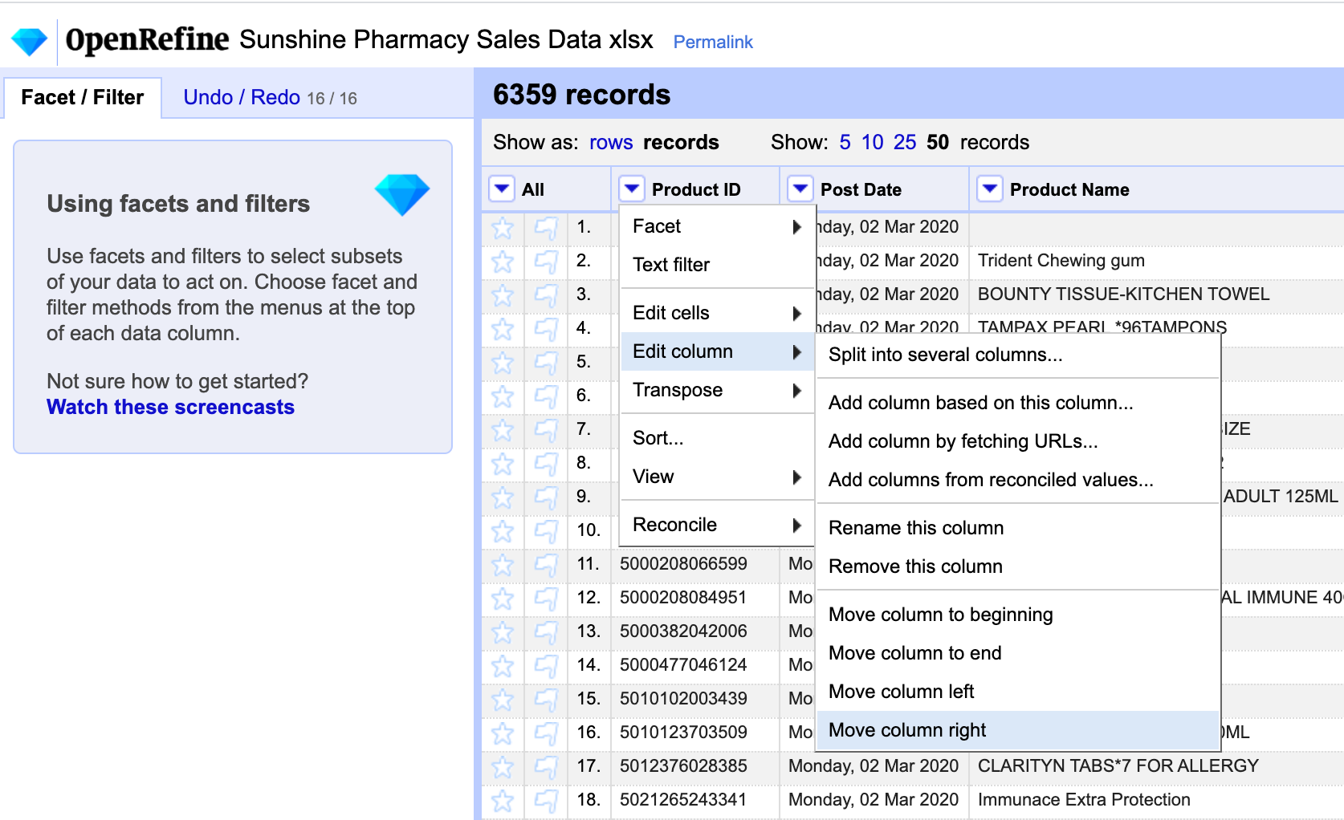Show 25 records per page

tap(905, 143)
